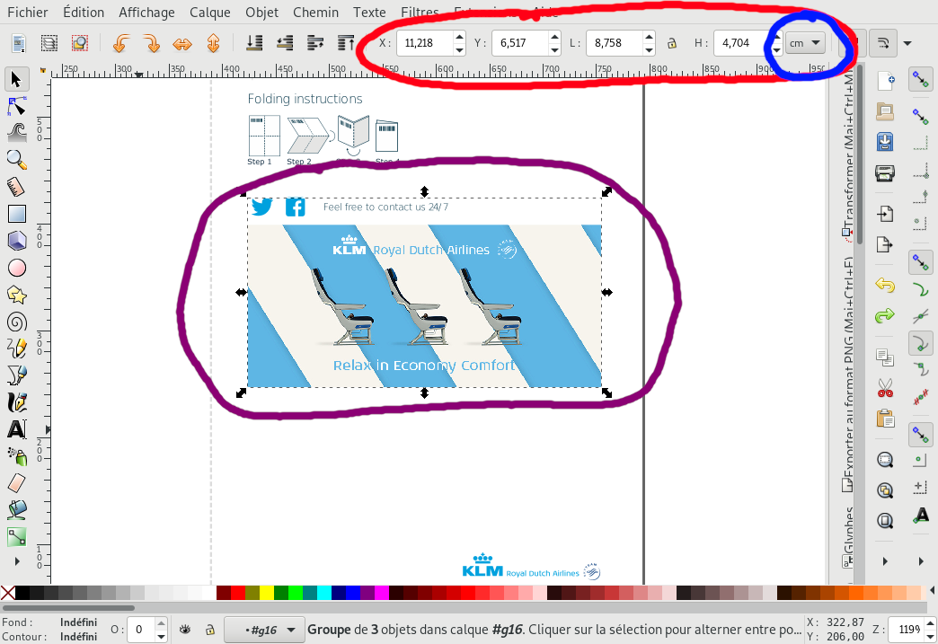This screenshot has height=644, width=938.
Task: Select the Selector arrow tool
Action: click(17, 79)
